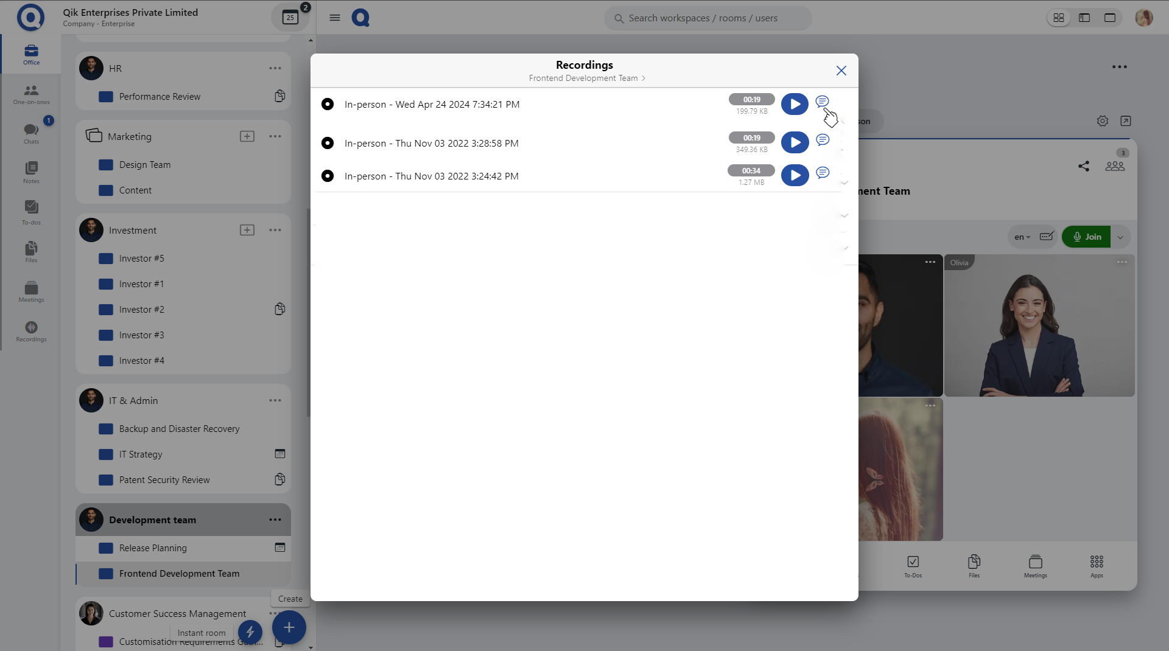Viewport: 1169px width, 651px height.
Task: Open the room settings gear icon
Action: click(1103, 121)
